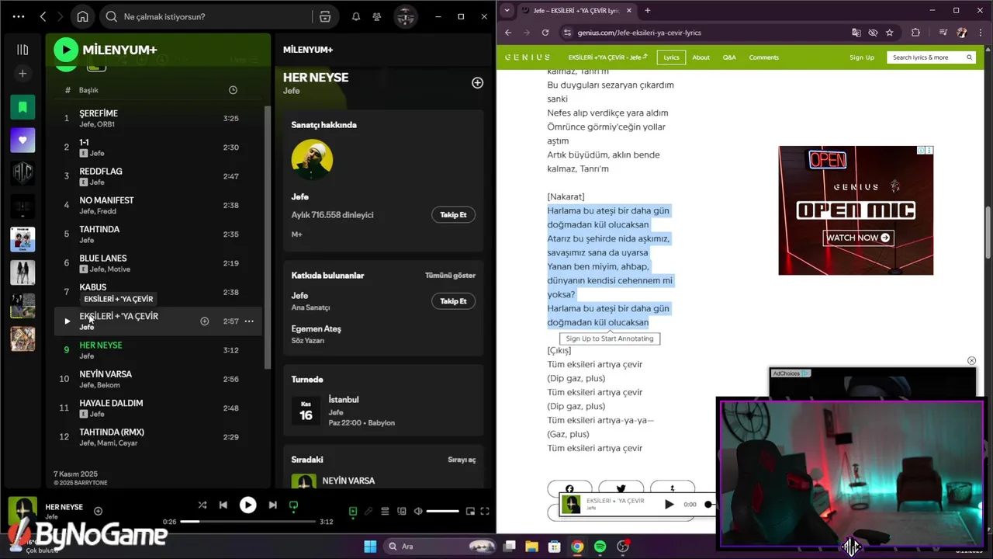The width and height of the screenshot is (993, 559).
Task: Click 'Tümünü göster' for credits
Action: point(450,276)
